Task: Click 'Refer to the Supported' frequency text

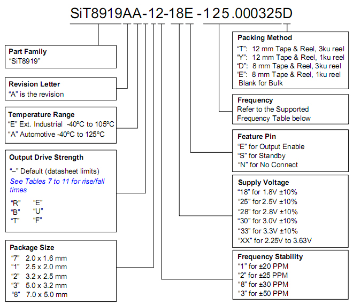Action: [273, 109]
